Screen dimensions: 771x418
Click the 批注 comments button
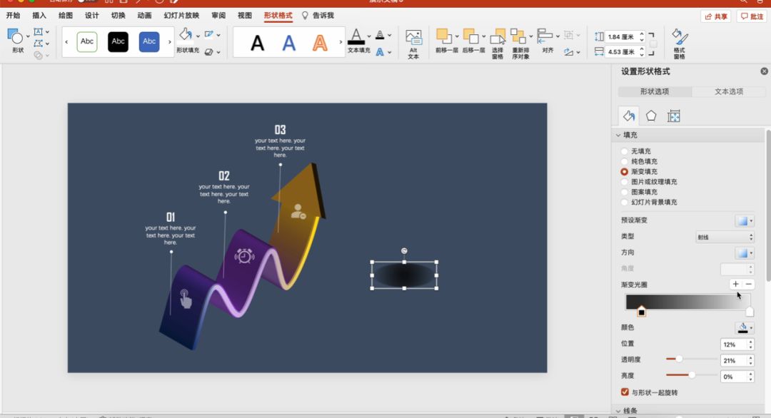point(752,16)
